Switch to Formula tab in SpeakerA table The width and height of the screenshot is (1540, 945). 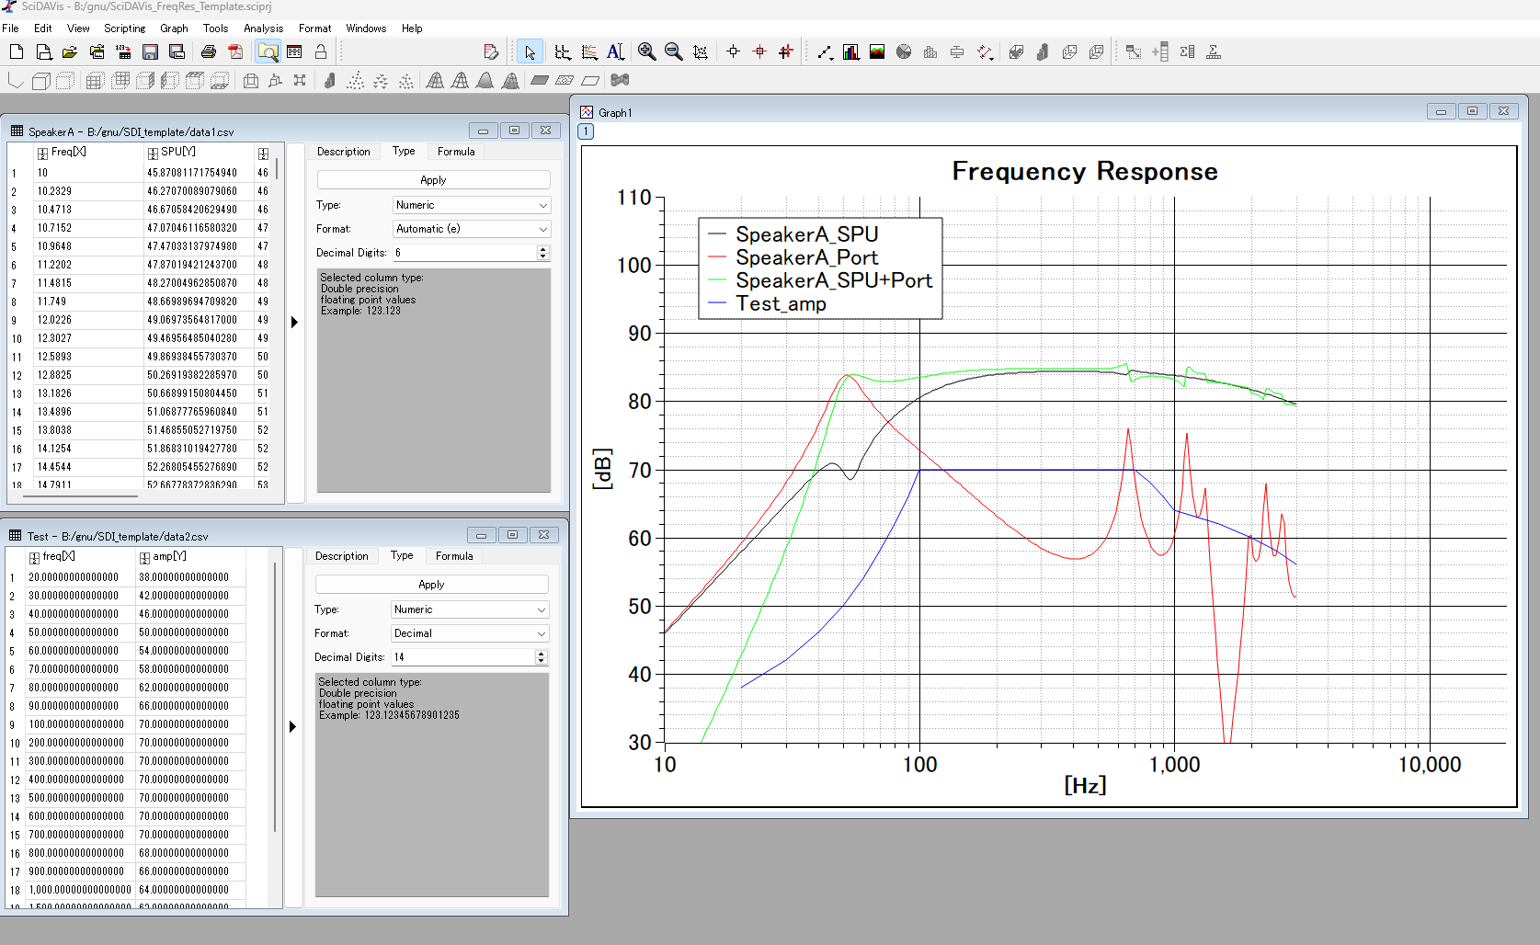(x=456, y=152)
